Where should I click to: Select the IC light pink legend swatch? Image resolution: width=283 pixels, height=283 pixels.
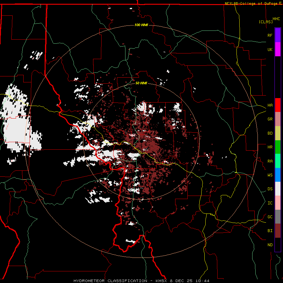pos(278,203)
